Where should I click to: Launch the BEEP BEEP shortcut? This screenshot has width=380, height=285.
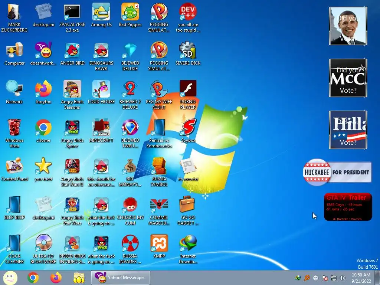tap(14, 208)
